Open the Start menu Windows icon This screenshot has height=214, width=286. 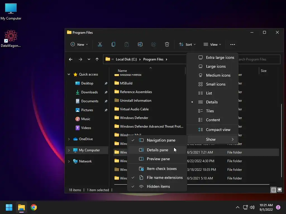(x=9, y=207)
